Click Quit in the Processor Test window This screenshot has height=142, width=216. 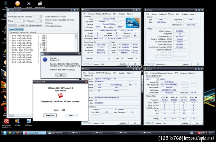tap(71, 115)
